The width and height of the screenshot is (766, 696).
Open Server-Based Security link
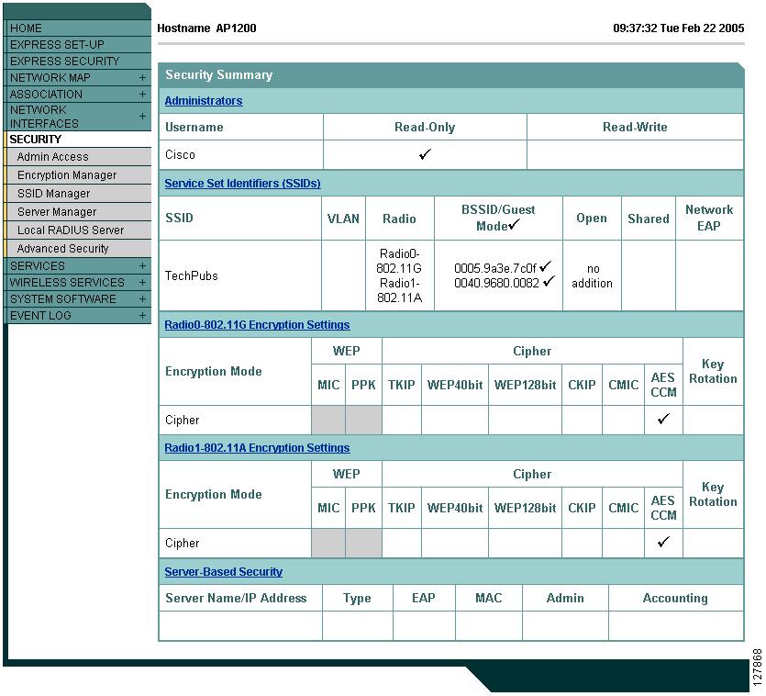(x=223, y=572)
